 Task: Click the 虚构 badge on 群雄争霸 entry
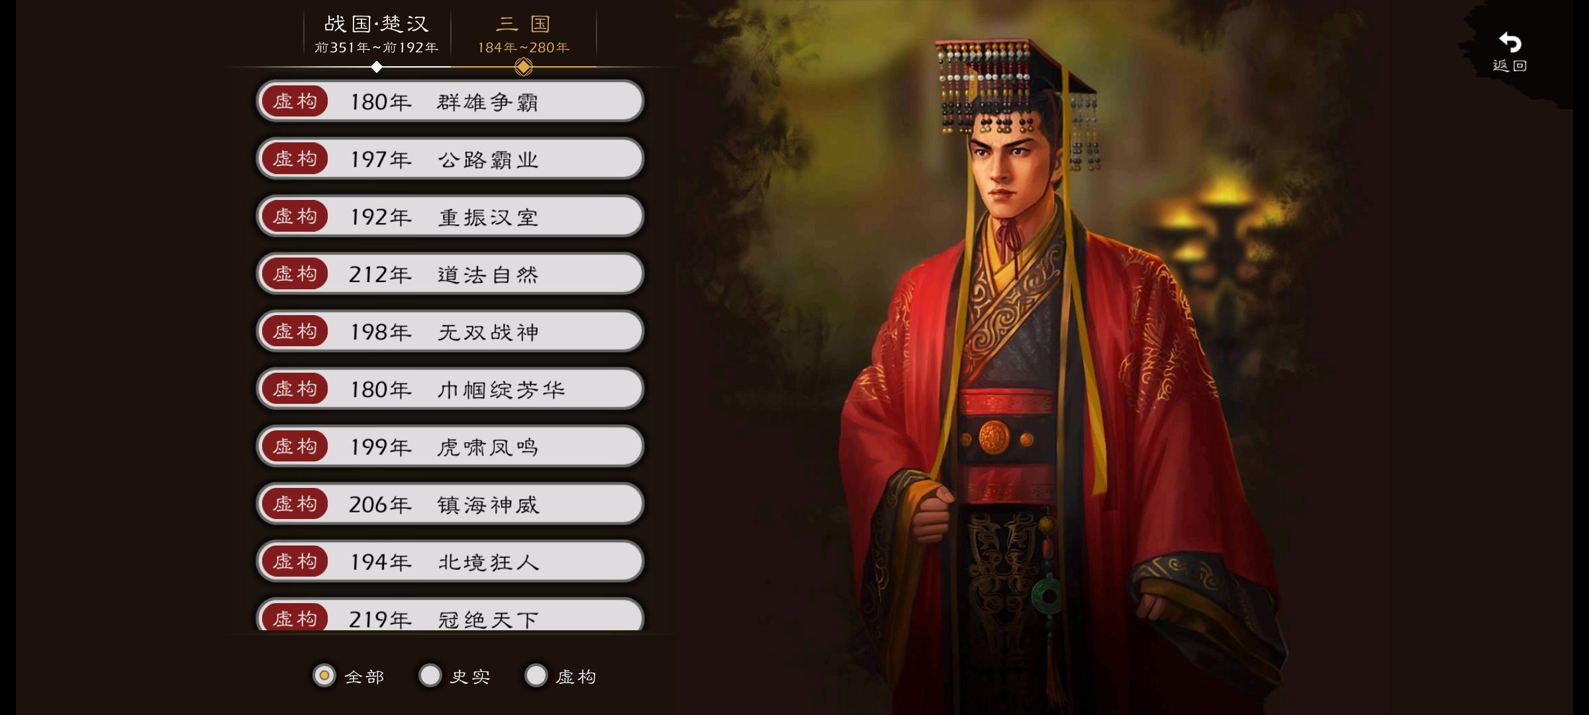coord(295,101)
